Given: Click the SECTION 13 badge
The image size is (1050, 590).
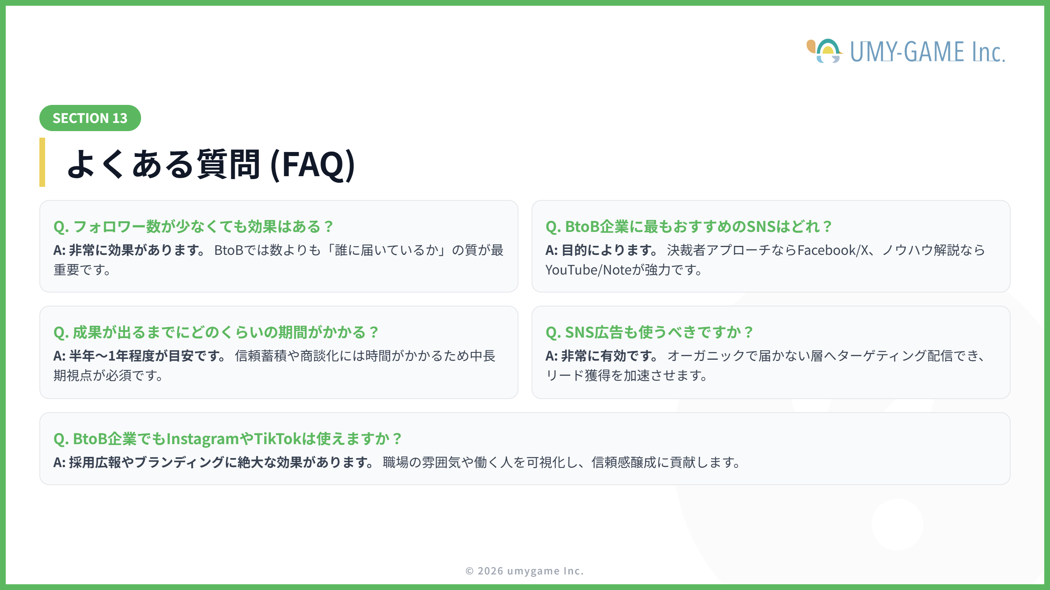Looking at the screenshot, I should [x=90, y=118].
